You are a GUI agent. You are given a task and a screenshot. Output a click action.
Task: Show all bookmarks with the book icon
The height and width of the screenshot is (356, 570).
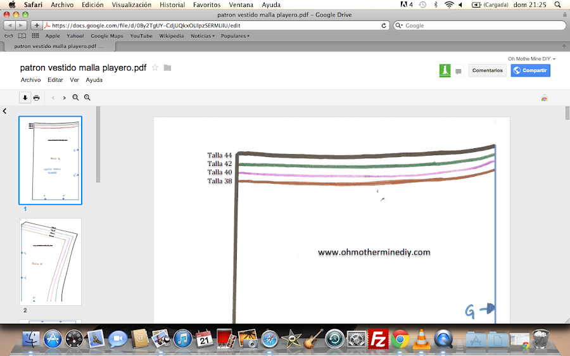22,36
